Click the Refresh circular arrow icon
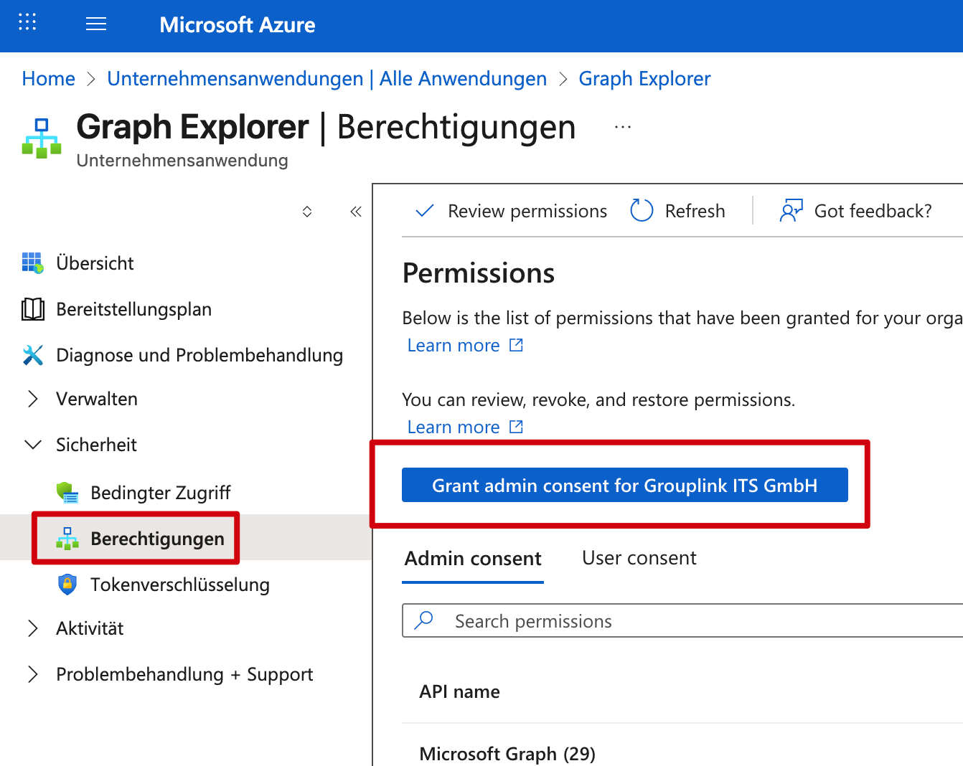 pyautogui.click(x=641, y=211)
